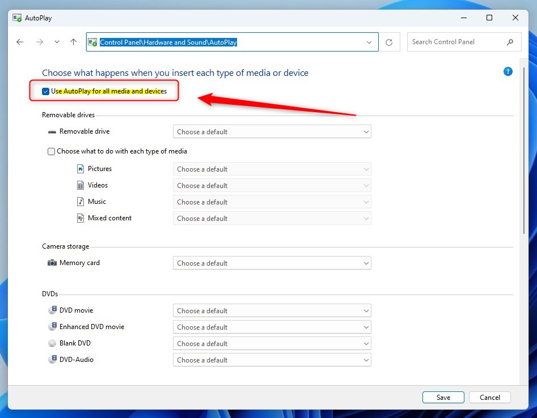Image resolution: width=537 pixels, height=418 pixels.
Task: Click the Music file icon
Action: [80, 202]
